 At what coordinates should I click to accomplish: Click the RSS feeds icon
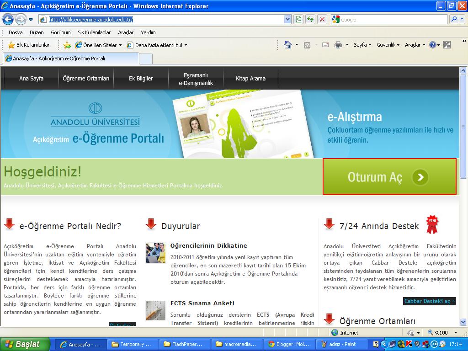click(307, 45)
